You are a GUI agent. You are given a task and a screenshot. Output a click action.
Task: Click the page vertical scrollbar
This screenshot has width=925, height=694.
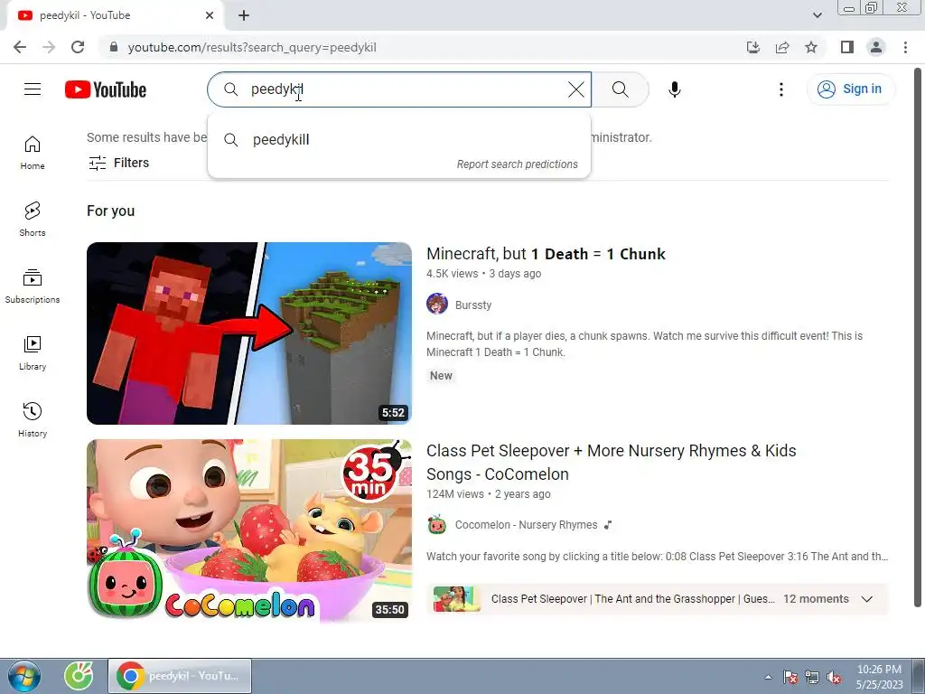pos(918,336)
